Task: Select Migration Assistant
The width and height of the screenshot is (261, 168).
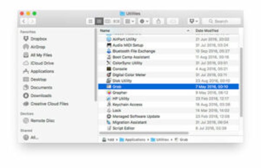Action: pyautogui.click(x=168, y=122)
